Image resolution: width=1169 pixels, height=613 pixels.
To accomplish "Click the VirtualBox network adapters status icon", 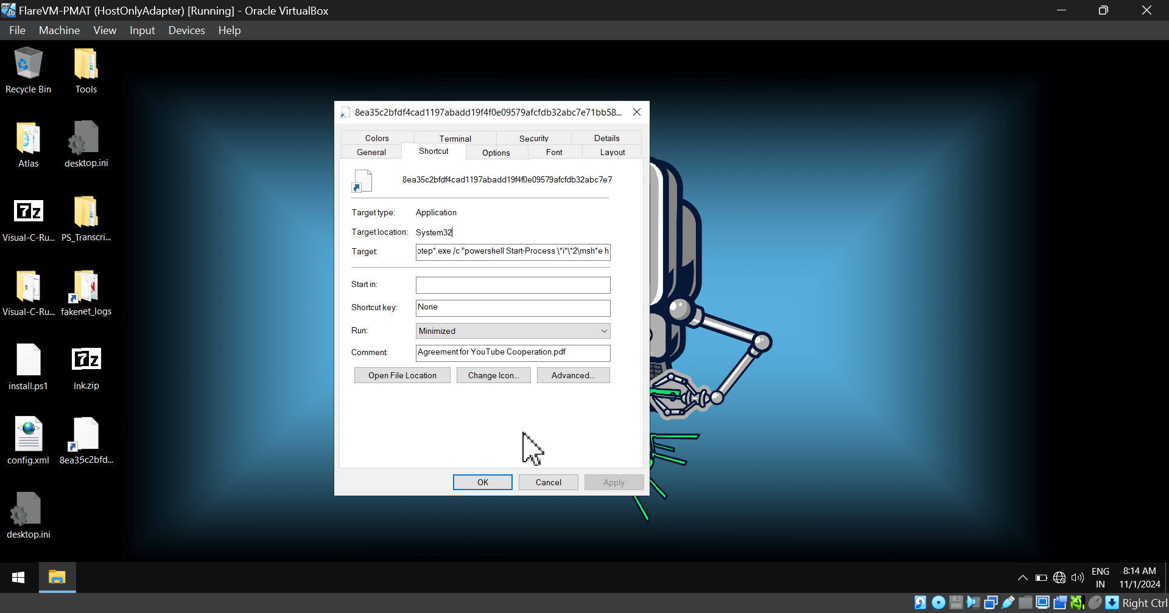I will click(991, 603).
